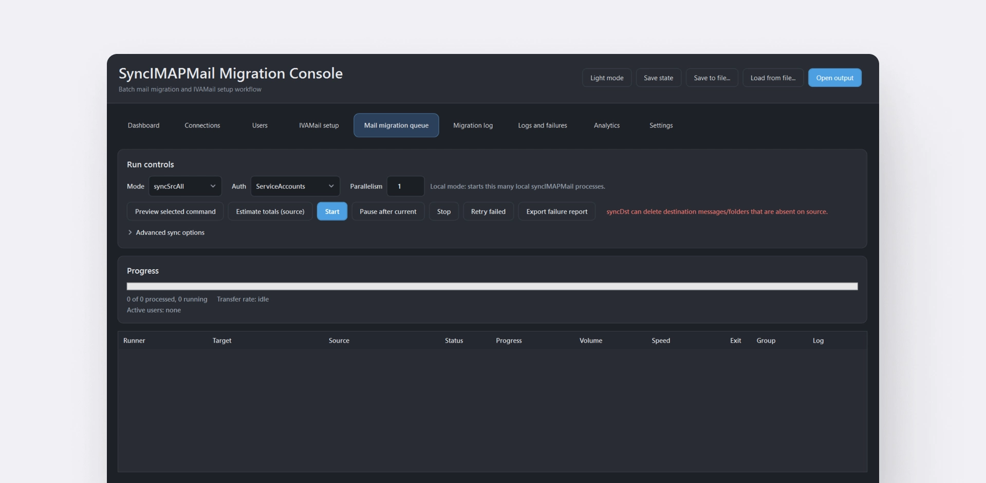
Task: Select the IVAMail setup tab
Action: (319, 125)
